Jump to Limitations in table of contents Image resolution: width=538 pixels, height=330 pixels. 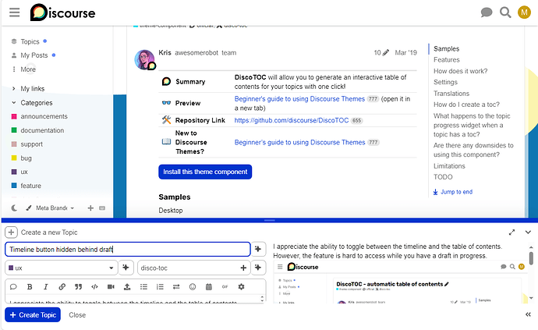449,166
